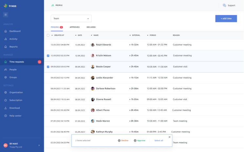Viewport: 244px width, 152px height.
Task: Click the Support chat icon
Action: tap(224, 5)
